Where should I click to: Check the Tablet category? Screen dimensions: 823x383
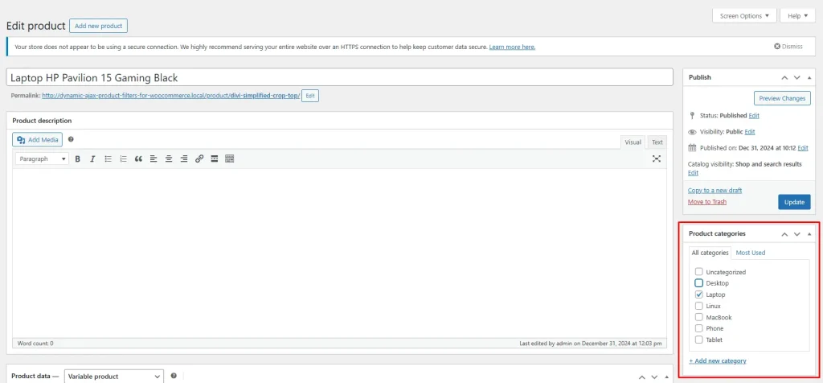(x=698, y=340)
